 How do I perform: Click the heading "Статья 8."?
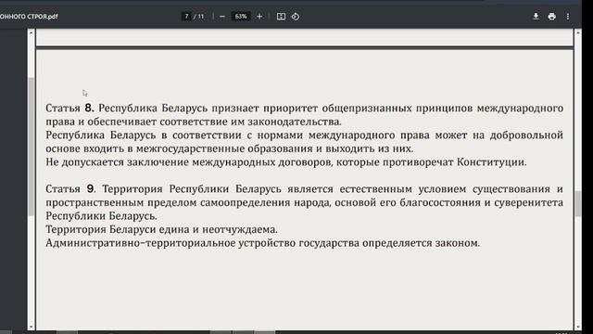(x=69, y=108)
